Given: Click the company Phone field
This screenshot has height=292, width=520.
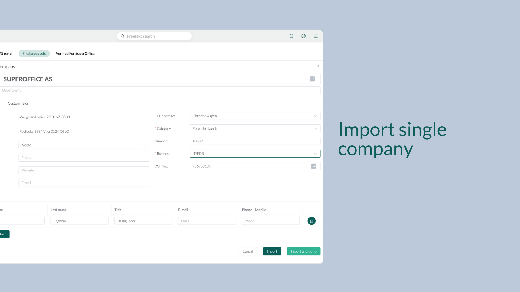Looking at the screenshot, I should coord(84,158).
